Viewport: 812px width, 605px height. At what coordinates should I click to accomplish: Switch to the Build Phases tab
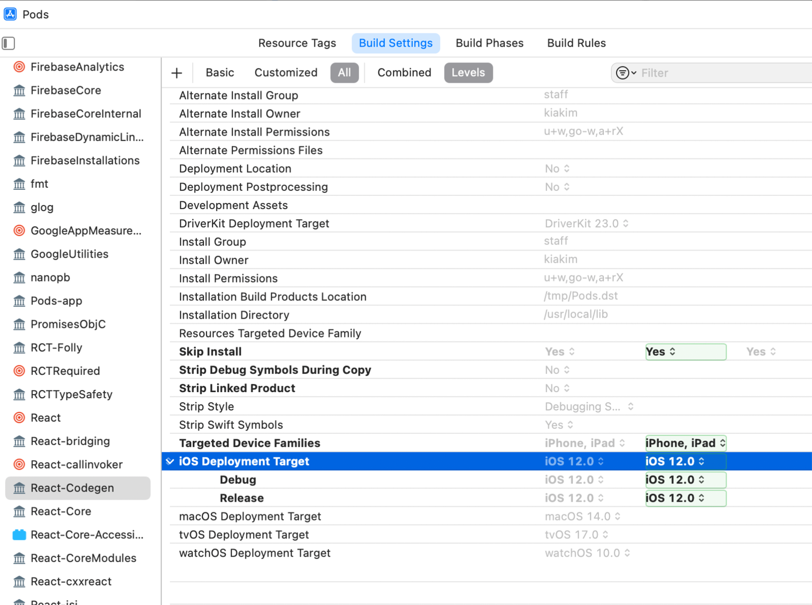(x=489, y=43)
